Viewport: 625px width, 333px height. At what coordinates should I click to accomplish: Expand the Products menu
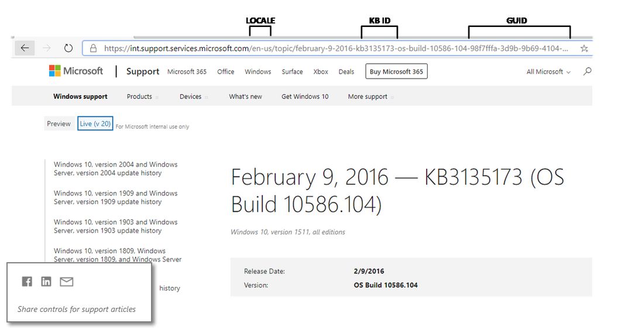tap(142, 97)
